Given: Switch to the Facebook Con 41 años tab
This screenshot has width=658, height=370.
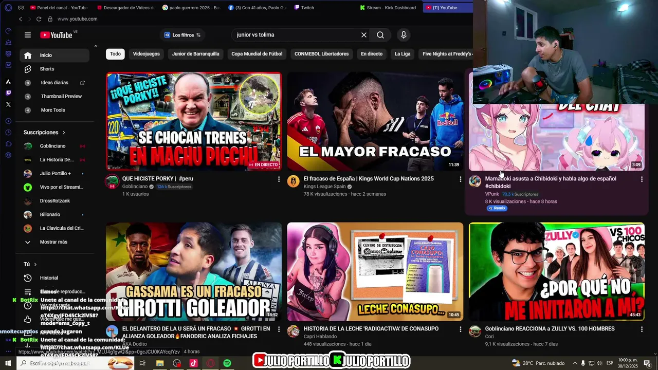Looking at the screenshot, I should 257,8.
